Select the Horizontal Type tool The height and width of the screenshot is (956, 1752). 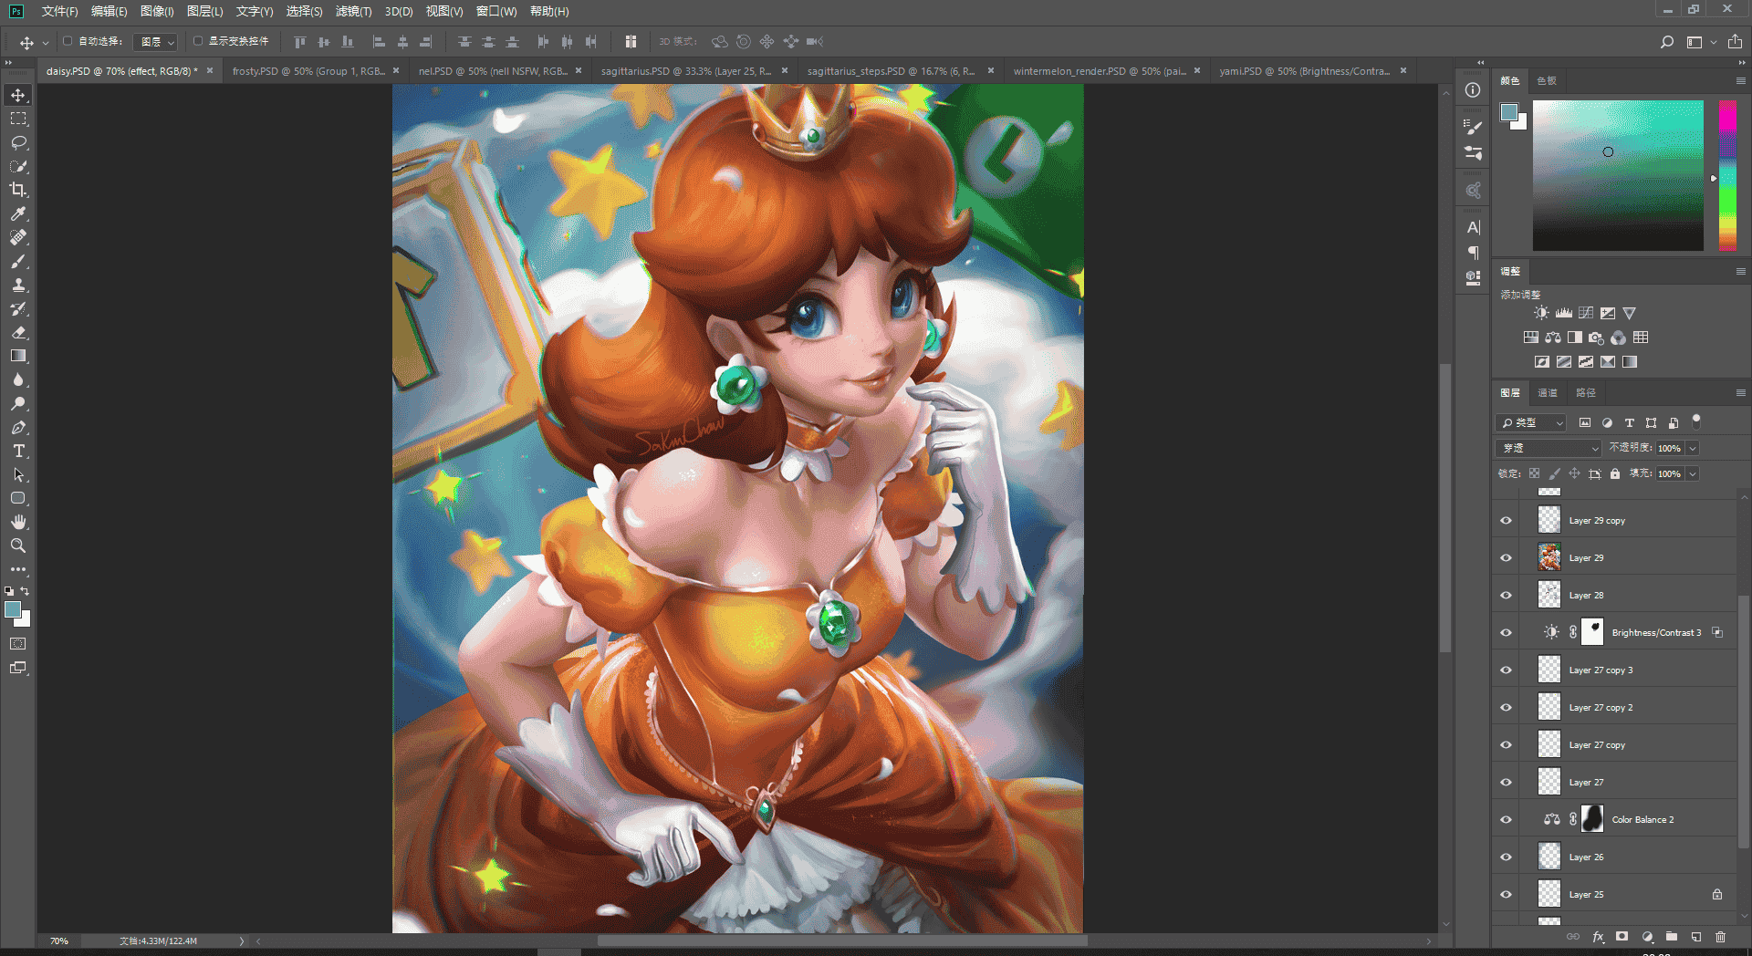pyautogui.click(x=18, y=451)
